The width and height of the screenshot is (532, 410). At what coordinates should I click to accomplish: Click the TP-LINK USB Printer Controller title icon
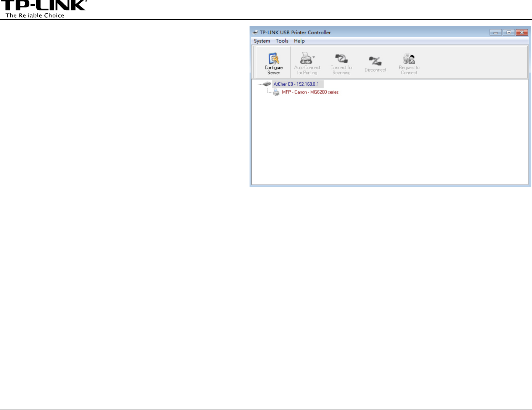click(255, 32)
